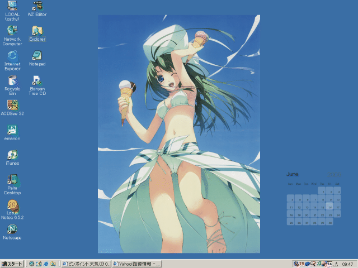Click the スタート Start button

12,264
